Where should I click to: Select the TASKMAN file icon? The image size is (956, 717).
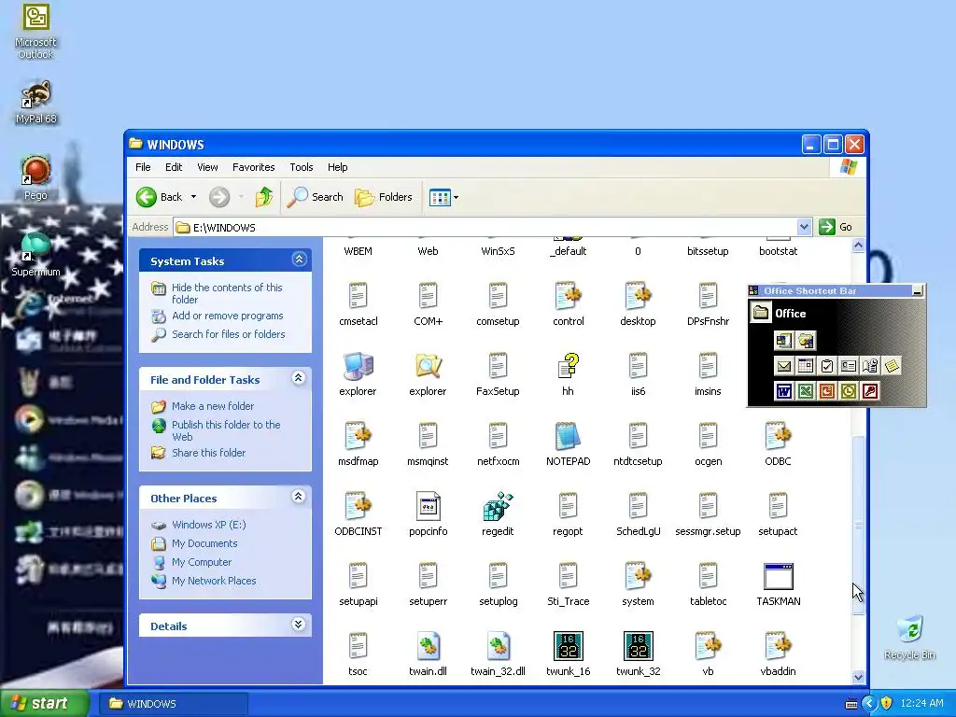778,576
